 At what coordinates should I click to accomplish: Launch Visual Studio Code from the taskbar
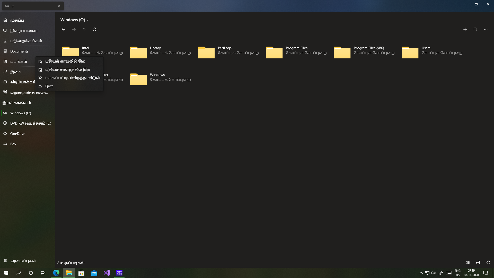click(107, 273)
